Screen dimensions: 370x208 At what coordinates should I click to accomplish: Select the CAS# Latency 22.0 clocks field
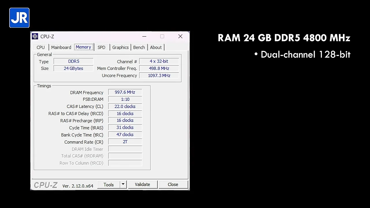coord(125,106)
